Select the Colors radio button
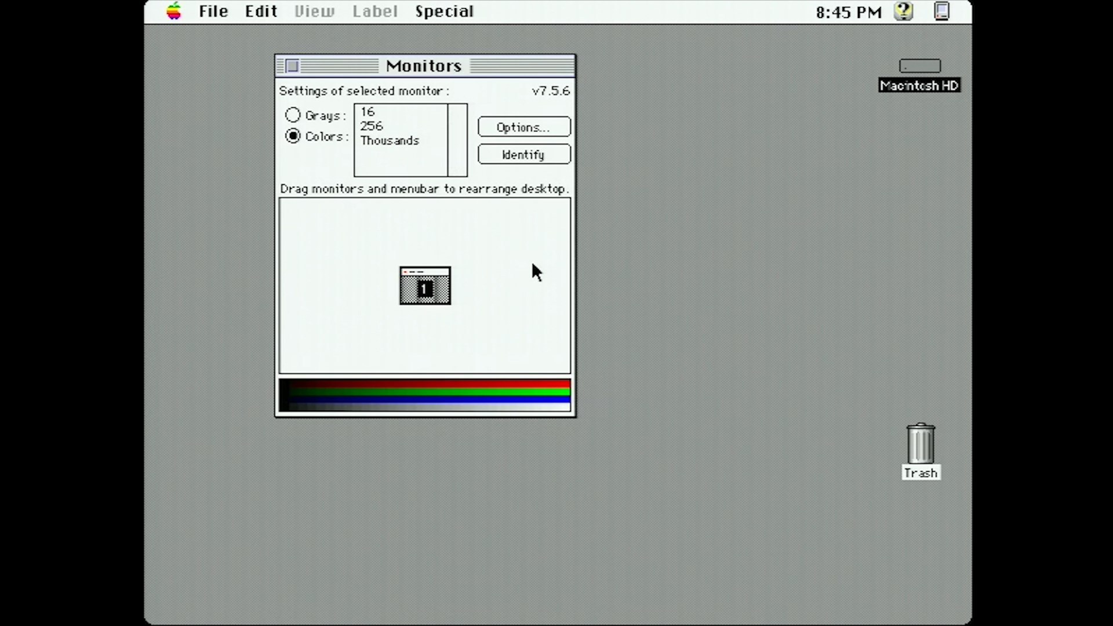This screenshot has width=1113, height=626. (293, 136)
